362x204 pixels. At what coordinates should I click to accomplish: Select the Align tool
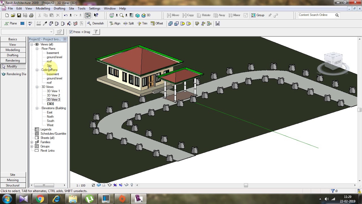pyautogui.click(x=115, y=24)
